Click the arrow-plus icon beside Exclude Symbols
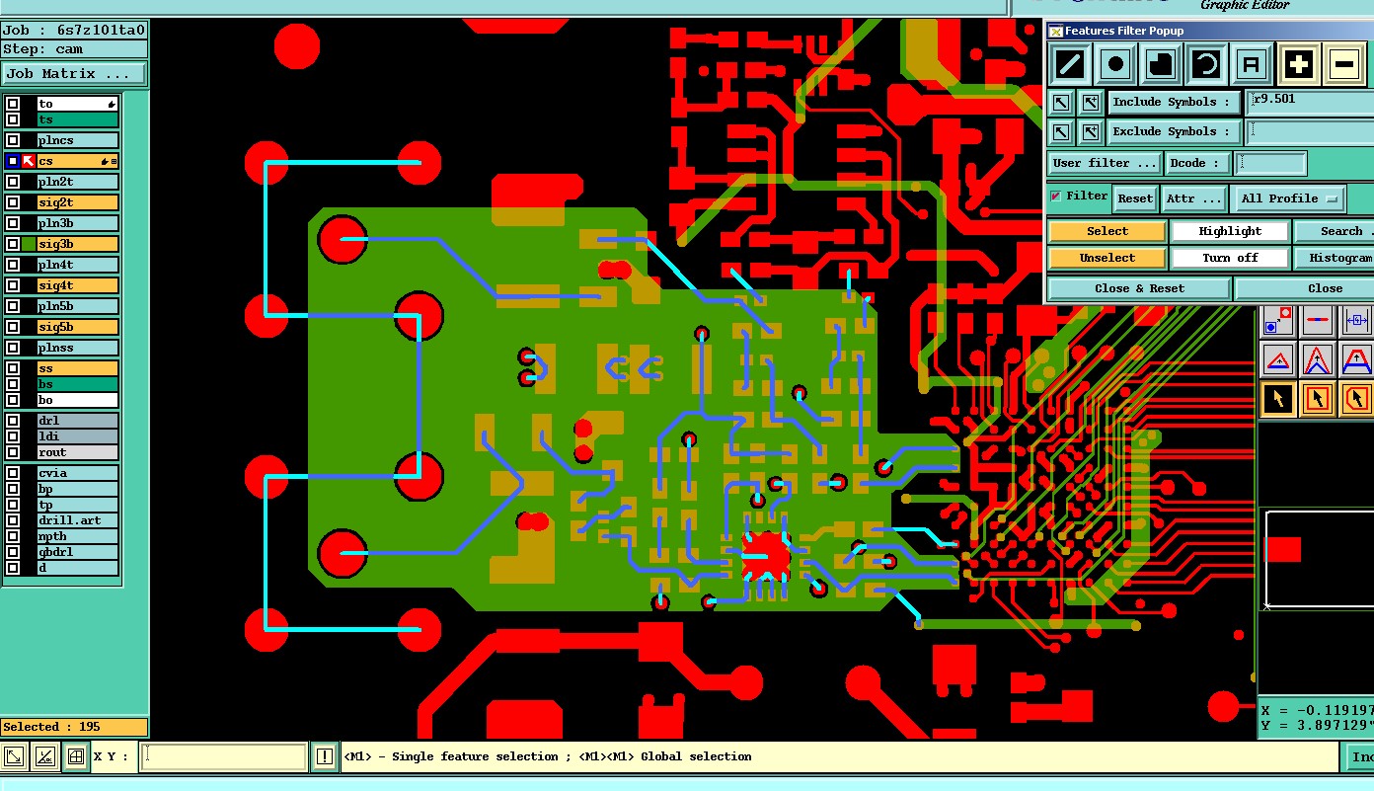Image resolution: width=1374 pixels, height=791 pixels. 1090,131
